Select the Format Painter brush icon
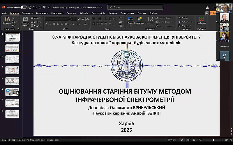The width and height of the screenshot is (233, 145). coord(13,26)
